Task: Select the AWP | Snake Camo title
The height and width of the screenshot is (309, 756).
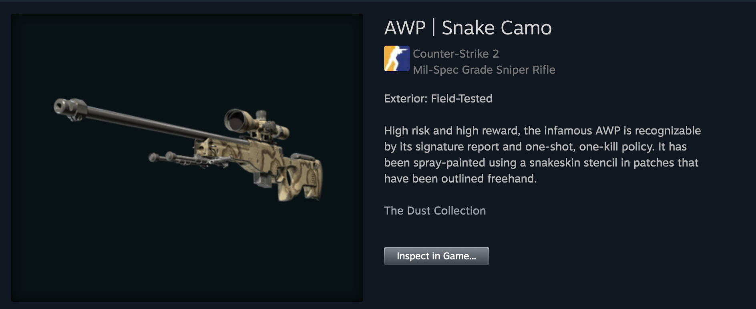Action: 468,28
